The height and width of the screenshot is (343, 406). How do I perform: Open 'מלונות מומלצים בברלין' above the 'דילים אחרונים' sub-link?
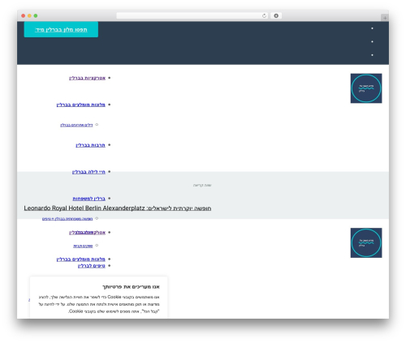81,105
